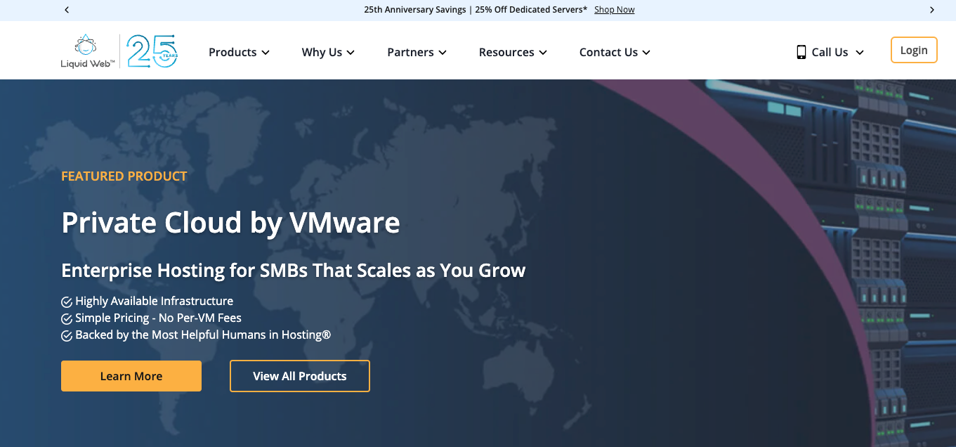Click checkmark icon beside Most Helpful Humans
Screen dimensions: 956x447
coord(67,335)
